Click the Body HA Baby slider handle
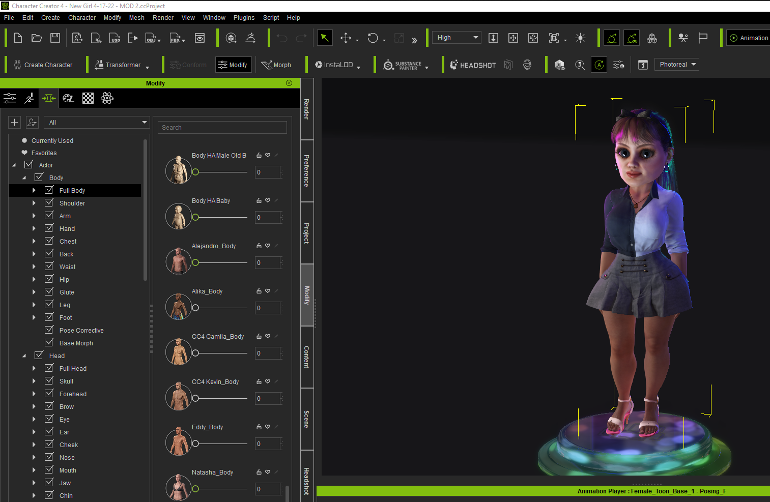 [195, 217]
